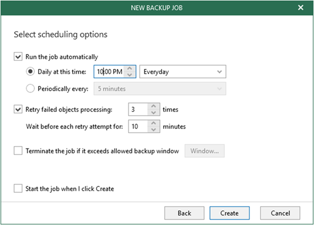
Task: Decrease daily time with down arrow
Action: [129, 74]
